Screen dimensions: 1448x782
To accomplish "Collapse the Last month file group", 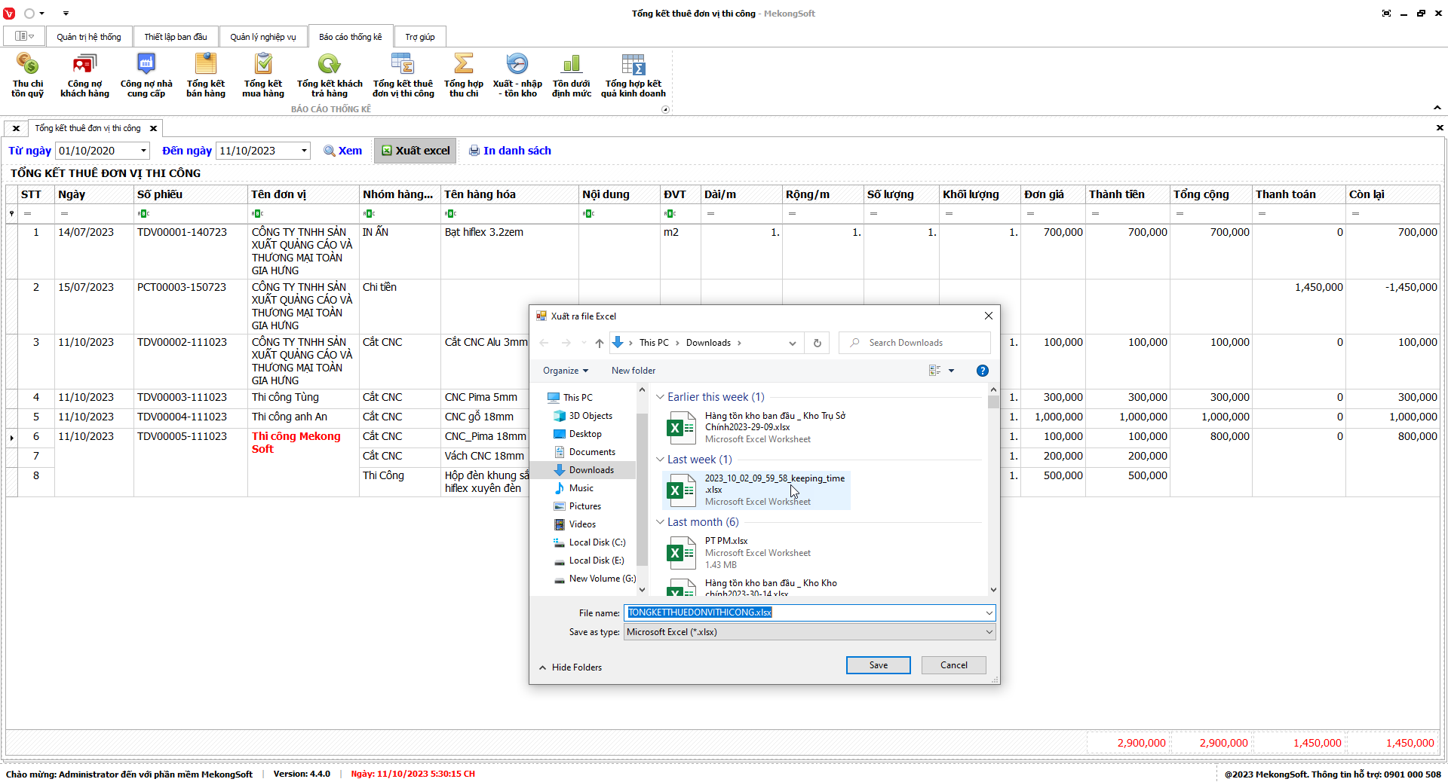I will [661, 522].
